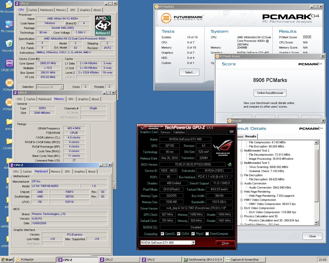The width and height of the screenshot is (329, 263).
Task: Open the Recycle Bin desktop icon
Action: 9,43
